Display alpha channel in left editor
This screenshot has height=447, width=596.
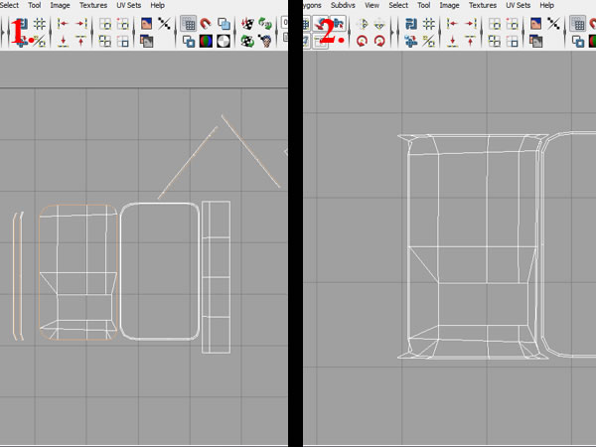click(223, 41)
